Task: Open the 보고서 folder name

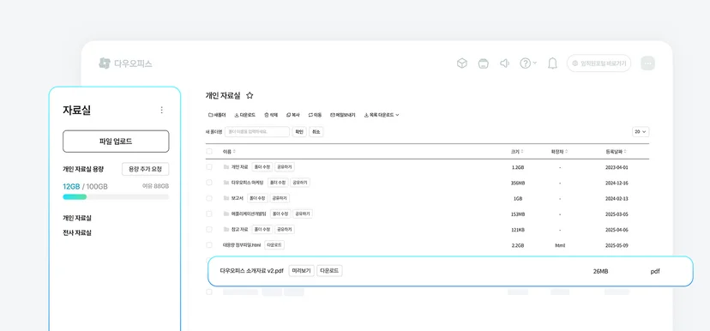Action: tap(238, 198)
